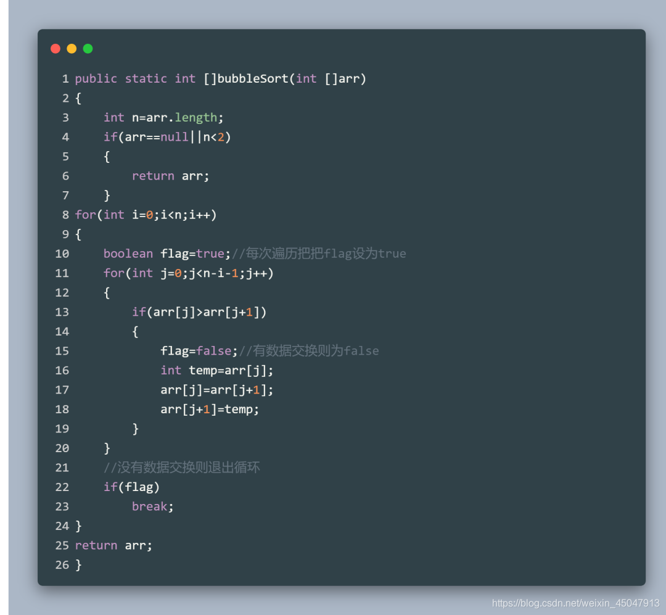Screen dimensions: 666x615
Task: Click "for(int j=0;j<n-i-1;j++)" on line 11
Action: coord(189,273)
